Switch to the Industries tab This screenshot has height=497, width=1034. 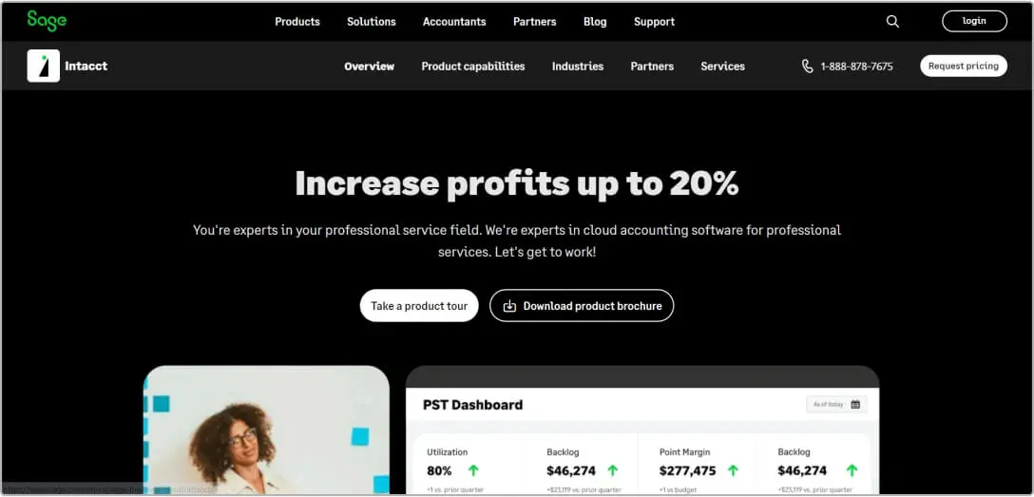coord(578,67)
